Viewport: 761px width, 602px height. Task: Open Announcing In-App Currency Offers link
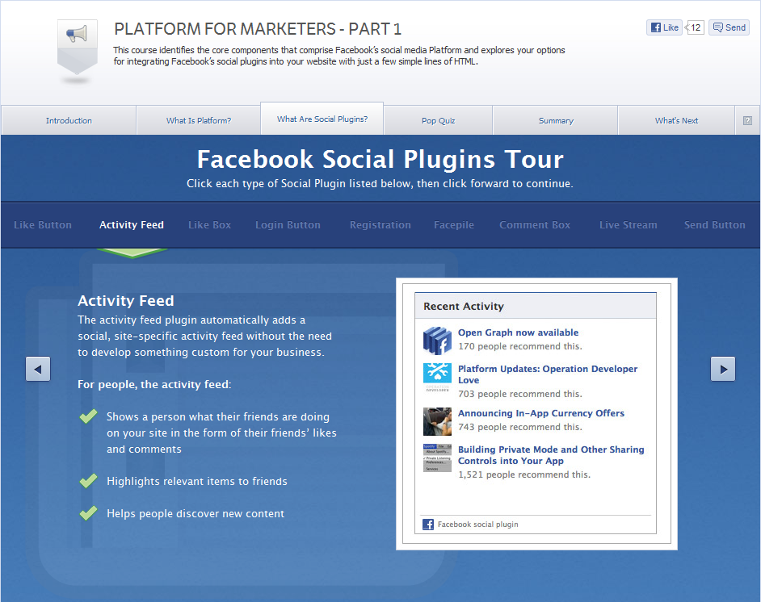tap(541, 413)
